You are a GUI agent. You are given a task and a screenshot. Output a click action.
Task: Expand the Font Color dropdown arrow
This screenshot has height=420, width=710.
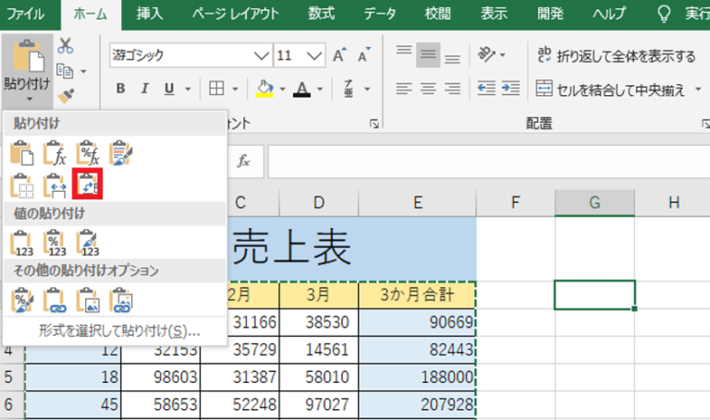coord(320,89)
